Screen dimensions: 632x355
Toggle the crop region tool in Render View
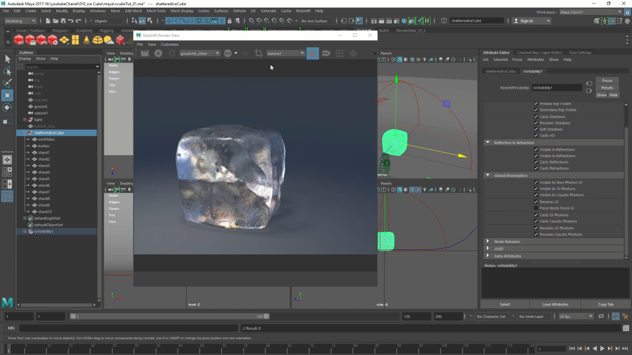[x=259, y=53]
